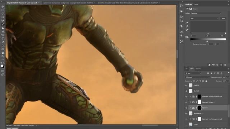
Task: Click the black Levels 1 mask thumbnail
Action: tap(199, 108)
